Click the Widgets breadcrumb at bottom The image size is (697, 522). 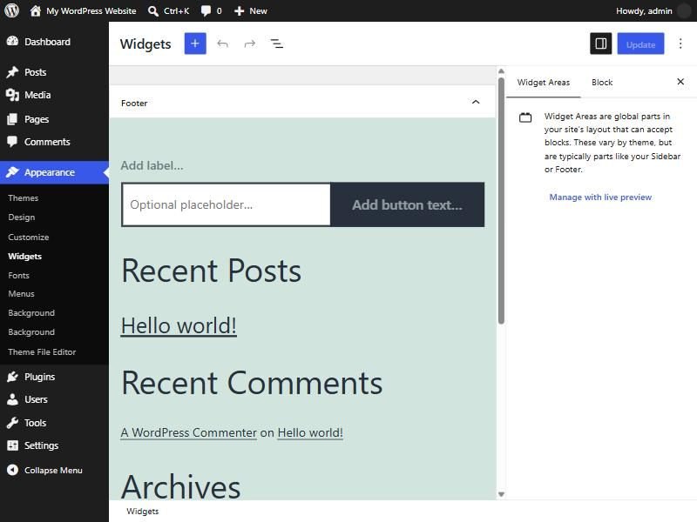click(x=142, y=511)
